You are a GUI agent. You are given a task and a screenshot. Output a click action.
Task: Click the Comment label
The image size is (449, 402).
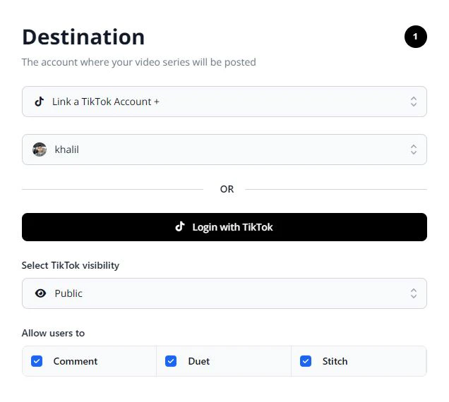(76, 361)
